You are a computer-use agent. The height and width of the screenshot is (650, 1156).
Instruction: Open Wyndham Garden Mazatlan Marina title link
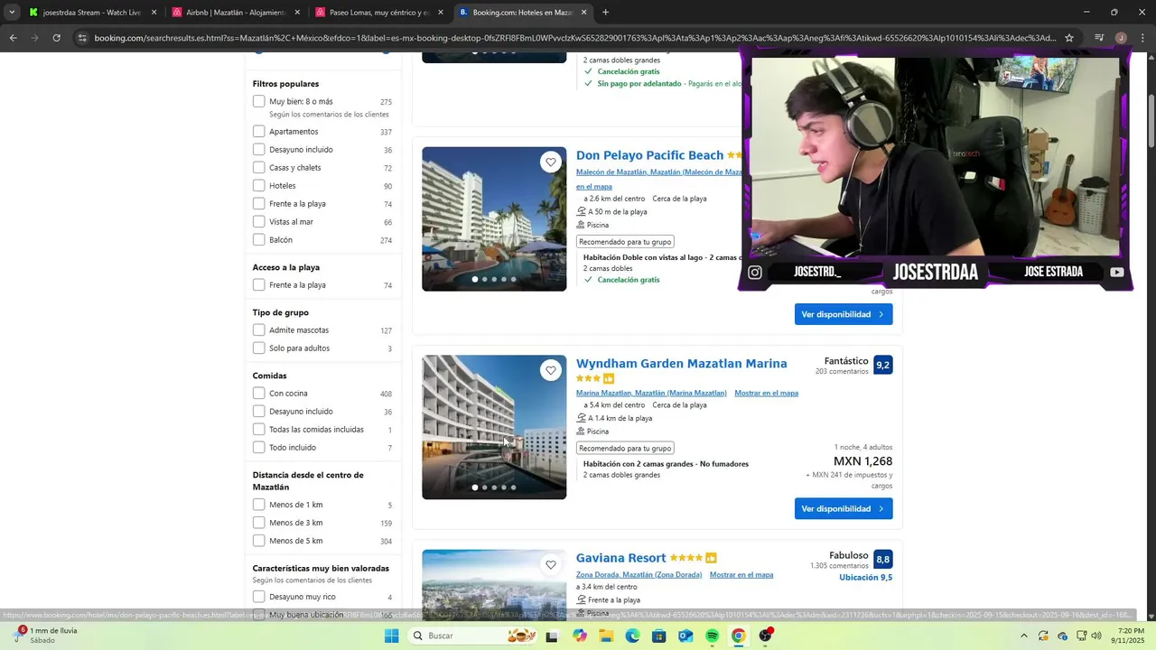pyautogui.click(x=682, y=364)
